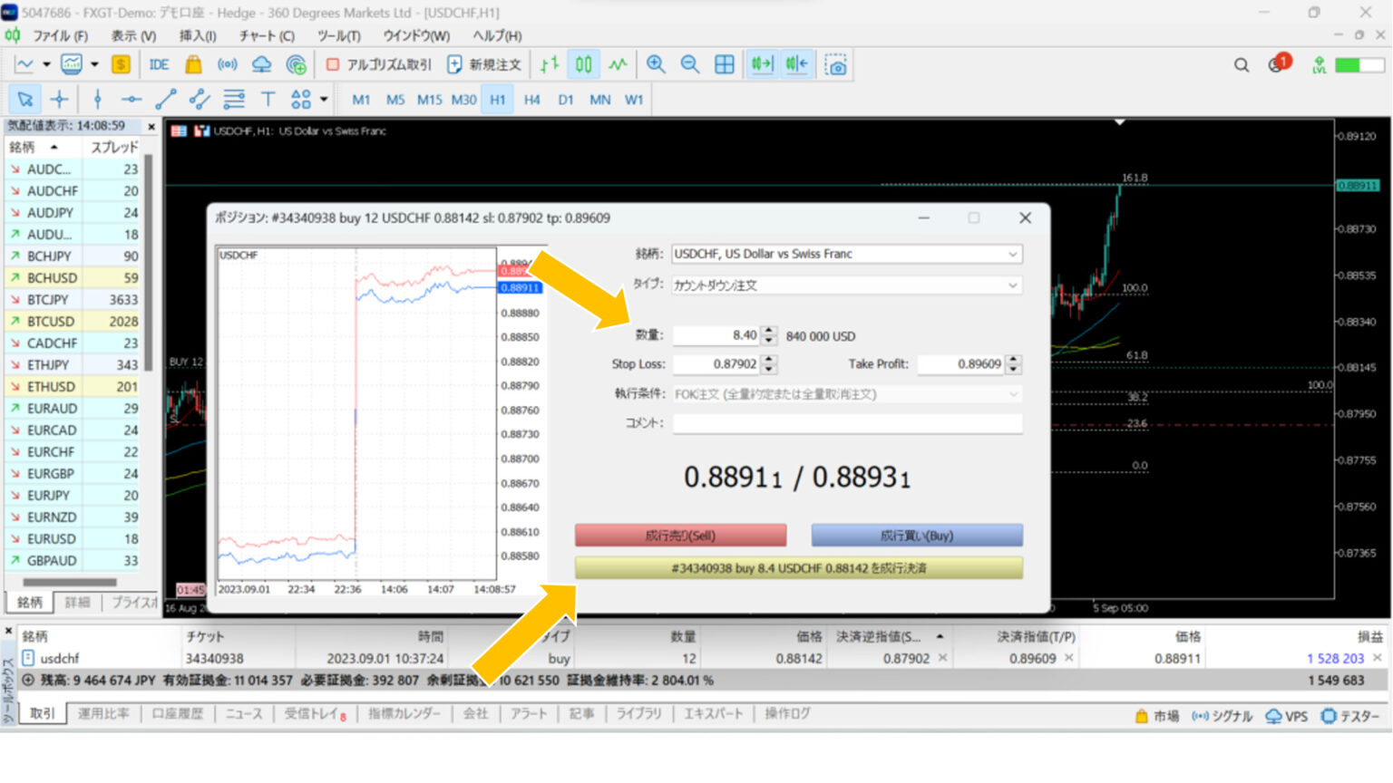Viewport: 1393px width, 783px height.
Task: Select the text label tool
Action: tap(268, 100)
